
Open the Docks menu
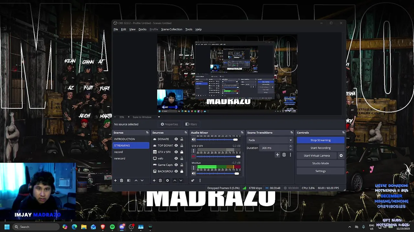coord(143,29)
